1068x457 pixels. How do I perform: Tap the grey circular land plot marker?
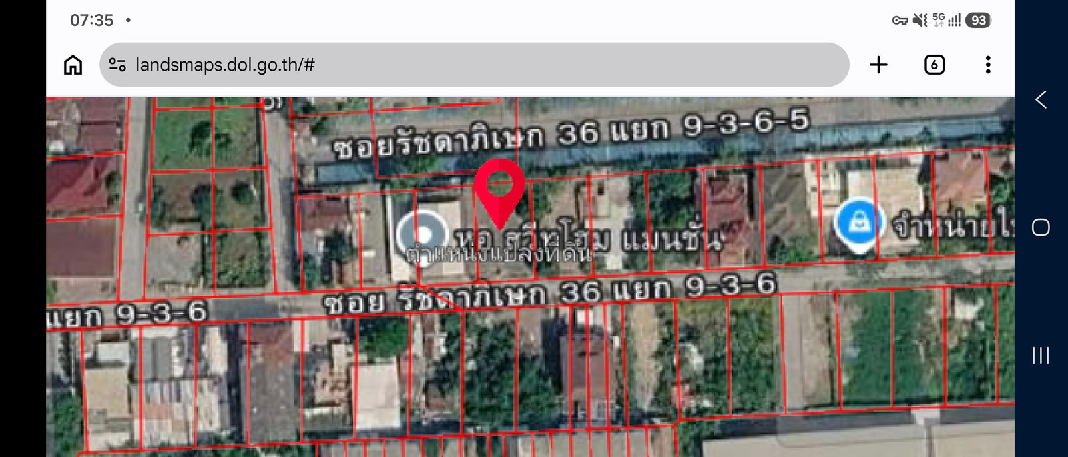tap(423, 234)
